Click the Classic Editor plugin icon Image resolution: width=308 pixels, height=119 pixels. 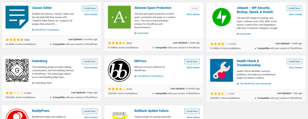point(17,17)
